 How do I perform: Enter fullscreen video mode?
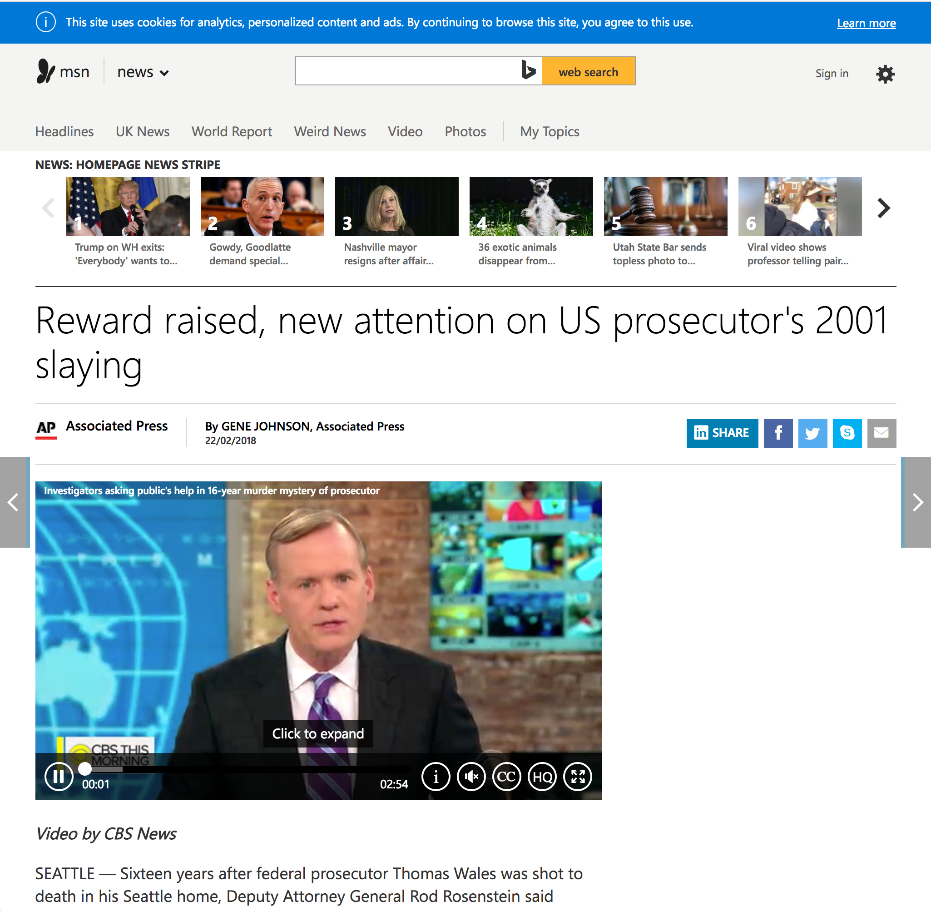(x=578, y=776)
